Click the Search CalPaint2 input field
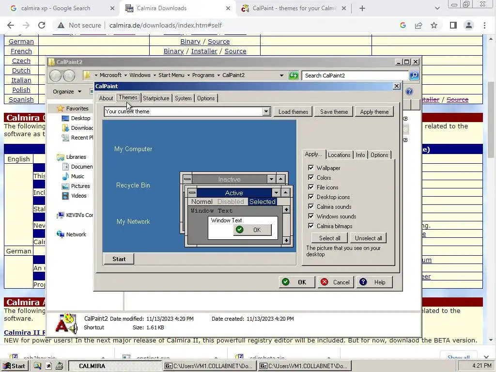 (x=355, y=76)
